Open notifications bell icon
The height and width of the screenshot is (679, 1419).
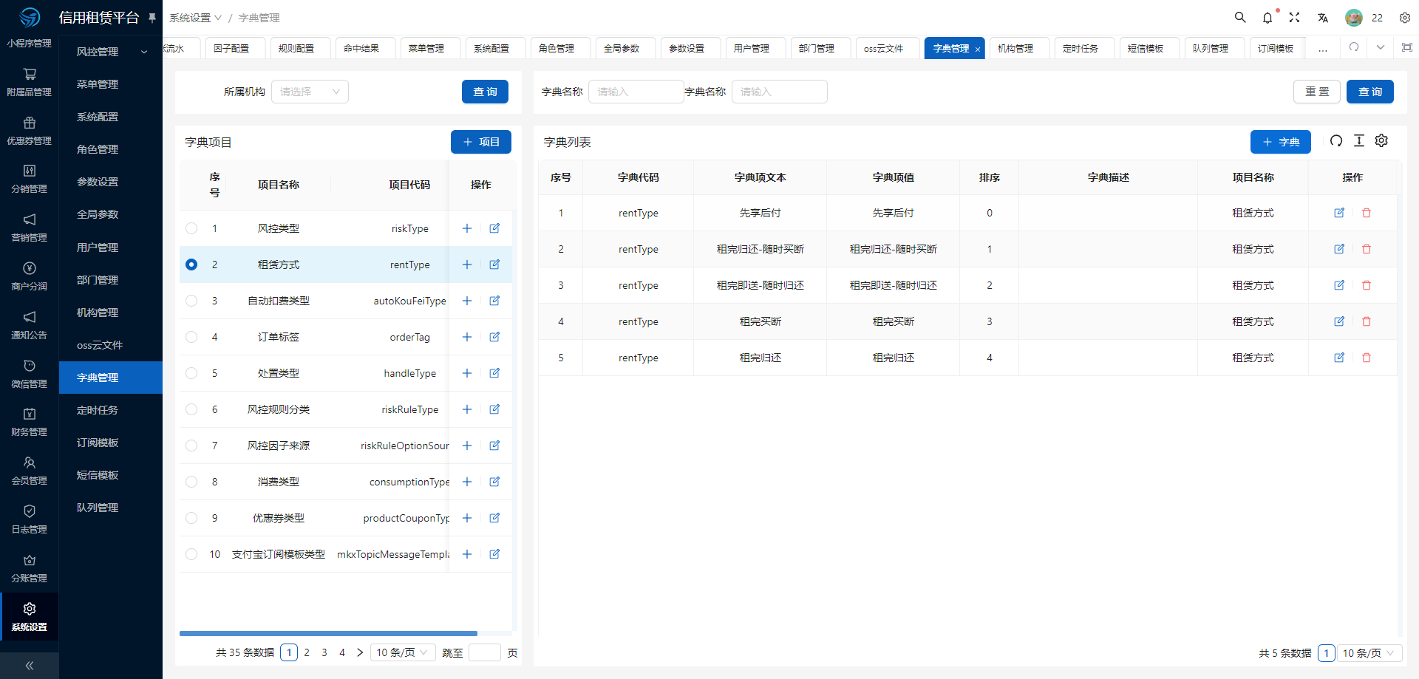[x=1267, y=17]
